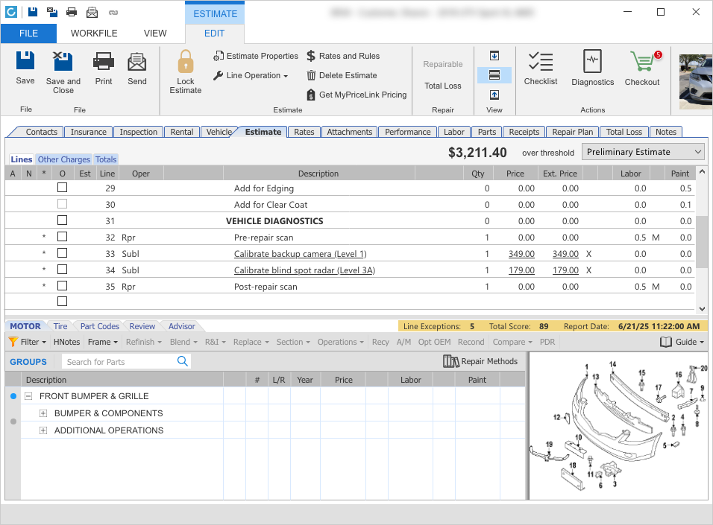
Task: Check the box for line 30 Add for Clear Coat
Action: [63, 204]
